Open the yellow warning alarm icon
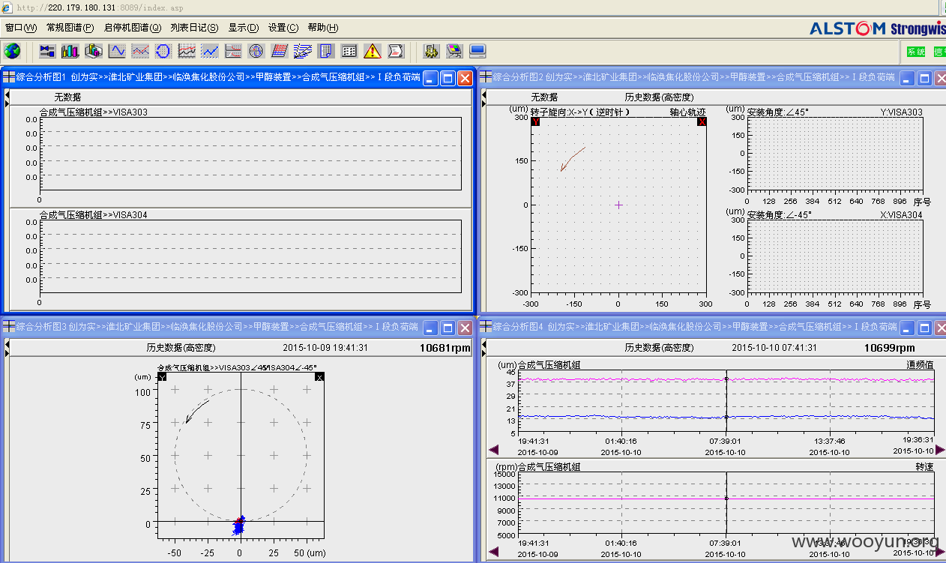The height and width of the screenshot is (563, 946). [373, 51]
